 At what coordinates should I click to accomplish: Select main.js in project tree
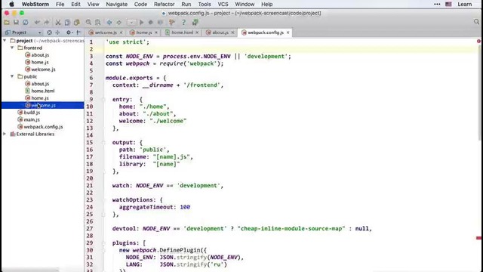tap(32, 119)
